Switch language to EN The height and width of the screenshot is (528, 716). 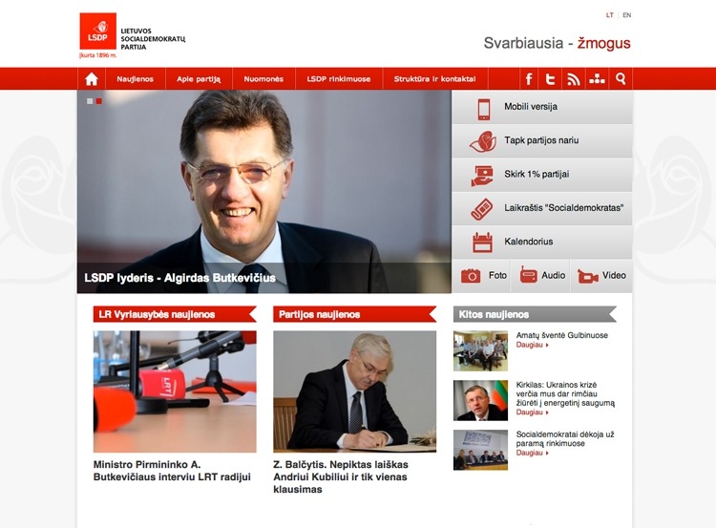click(x=627, y=15)
